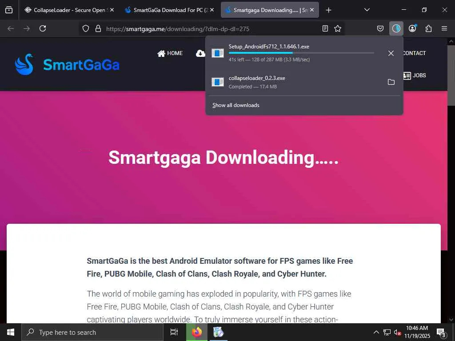The width and height of the screenshot is (455, 341).
Task: Click the installer app taskbar icon
Action: [x=218, y=332]
